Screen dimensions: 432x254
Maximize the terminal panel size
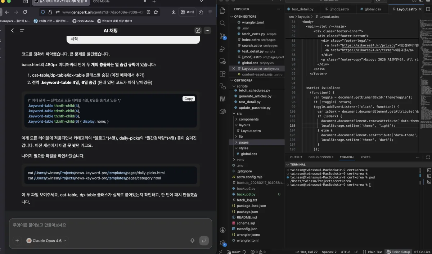click(x=428, y=157)
